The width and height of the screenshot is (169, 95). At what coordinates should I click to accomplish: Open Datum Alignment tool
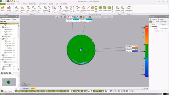pyautogui.click(x=34, y=9)
